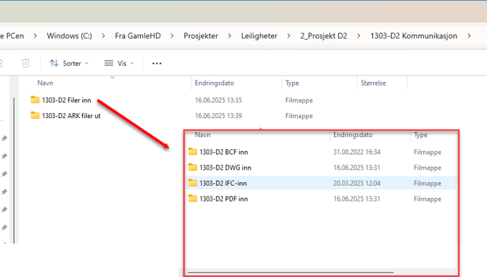
Task: Go to Leiligheter breadcrumb folder
Action: [x=259, y=36]
